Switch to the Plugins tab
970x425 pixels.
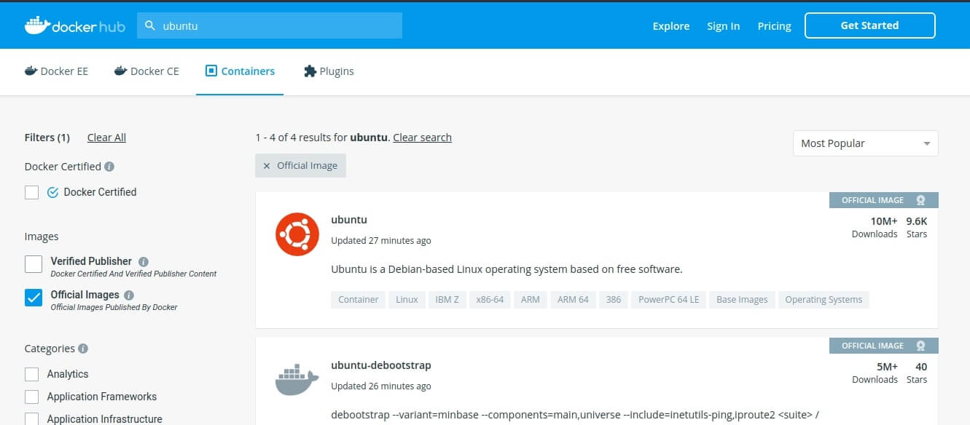click(329, 71)
